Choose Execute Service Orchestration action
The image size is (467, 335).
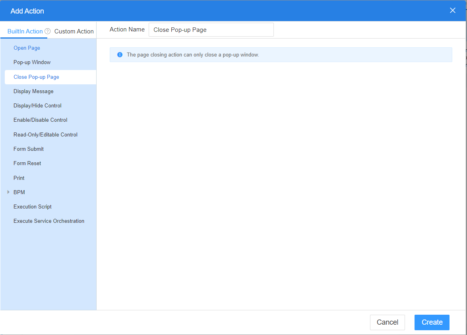49,221
